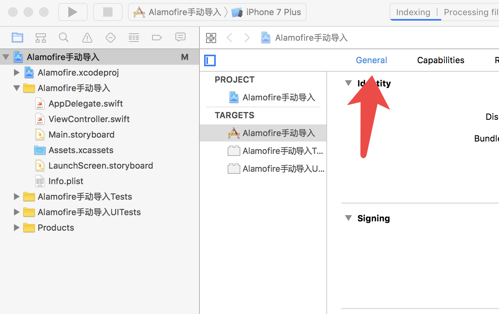Close the Xcode window
Viewport: 499px width, 314px height.
[13, 12]
